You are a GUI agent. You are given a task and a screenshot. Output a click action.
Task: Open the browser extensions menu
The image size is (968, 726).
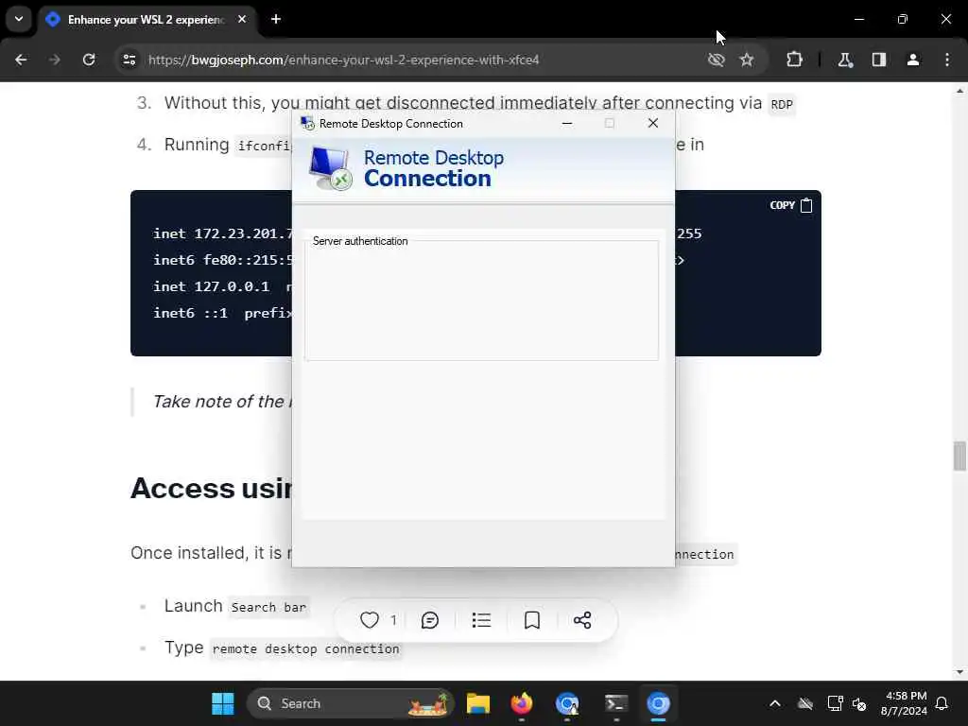click(x=794, y=60)
